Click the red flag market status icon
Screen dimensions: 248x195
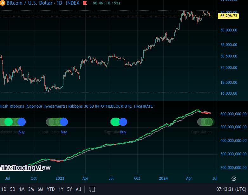click(85, 3)
